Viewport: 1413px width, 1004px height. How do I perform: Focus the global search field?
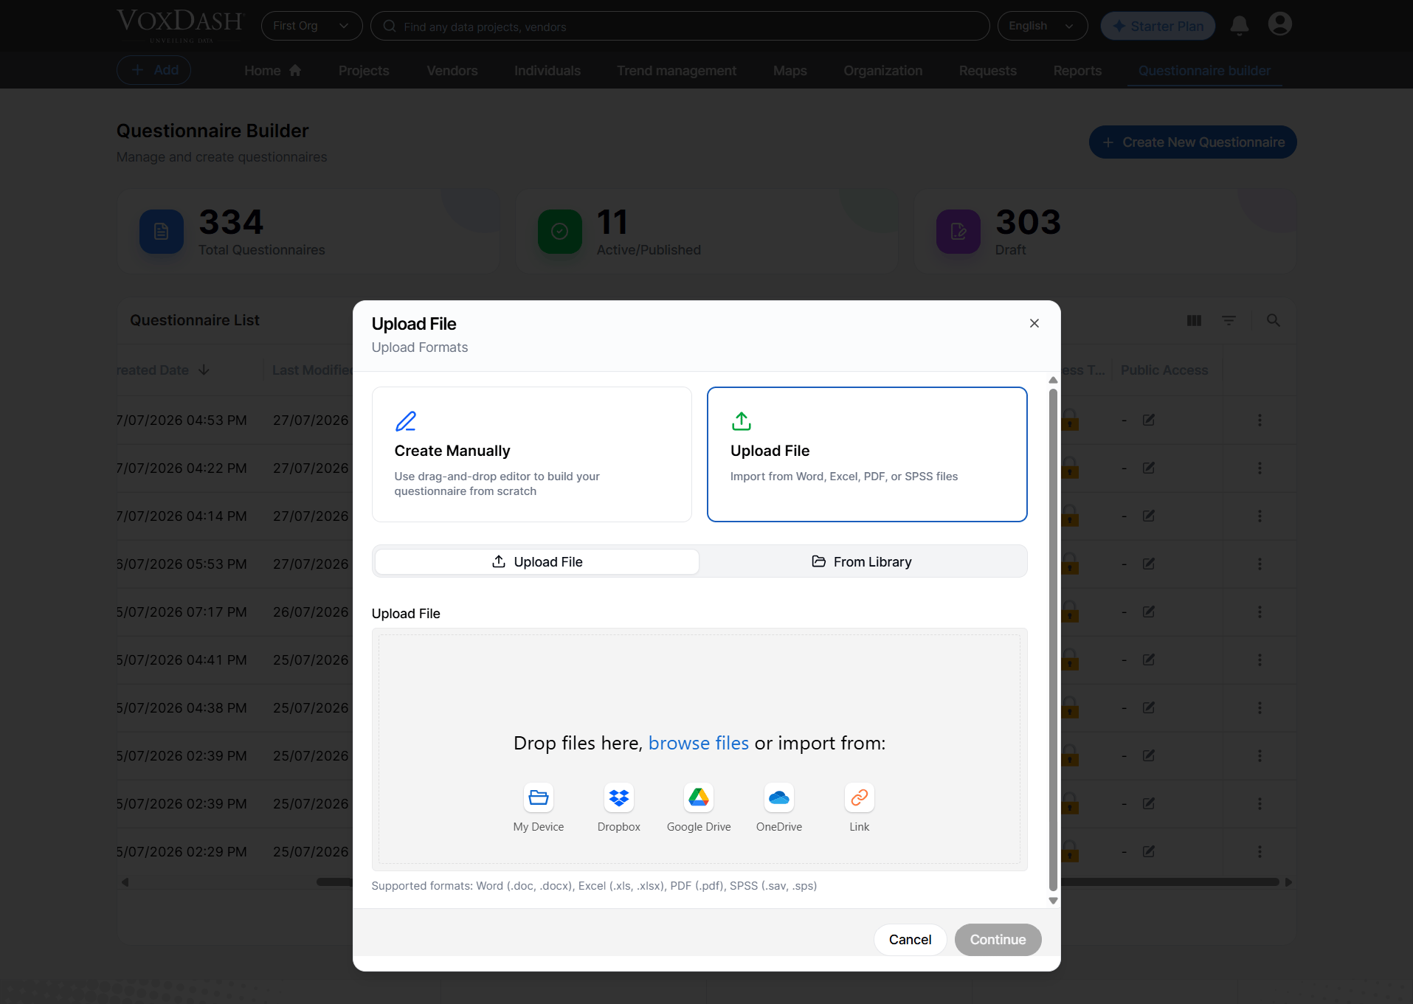click(680, 26)
